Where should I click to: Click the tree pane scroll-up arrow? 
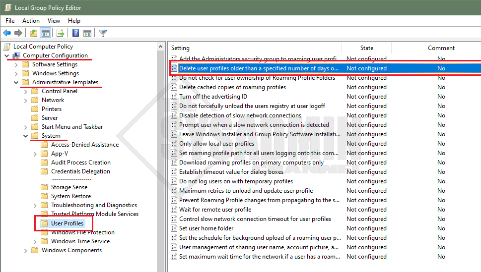coord(160,47)
